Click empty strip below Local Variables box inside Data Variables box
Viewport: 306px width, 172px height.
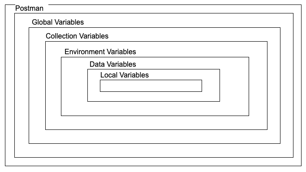(155, 109)
